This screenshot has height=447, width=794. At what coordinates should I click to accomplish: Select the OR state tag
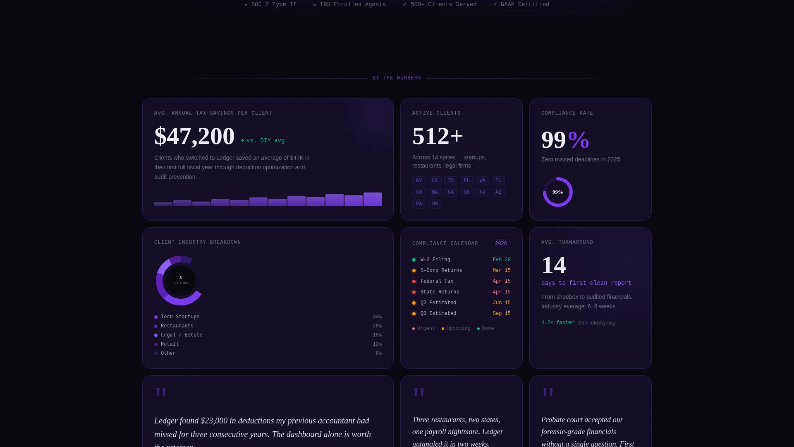click(466, 192)
